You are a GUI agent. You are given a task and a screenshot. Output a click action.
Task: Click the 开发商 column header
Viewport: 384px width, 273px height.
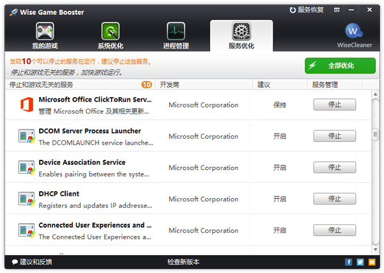(170, 84)
